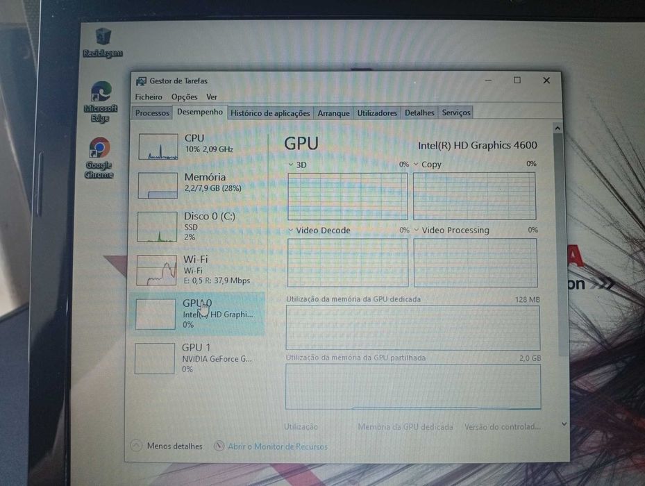645x486 pixels.
Task: Click the 128 MB dedicated memory value
Action: [528, 299]
